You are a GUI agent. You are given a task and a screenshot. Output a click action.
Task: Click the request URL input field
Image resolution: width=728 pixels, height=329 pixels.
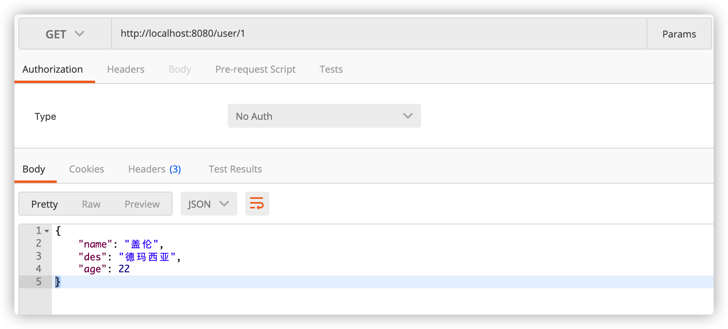[x=379, y=34]
